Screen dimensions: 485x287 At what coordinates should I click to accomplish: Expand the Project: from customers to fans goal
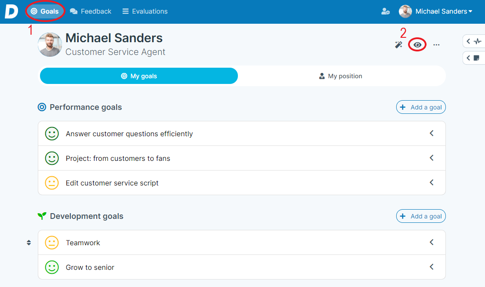pyautogui.click(x=431, y=158)
